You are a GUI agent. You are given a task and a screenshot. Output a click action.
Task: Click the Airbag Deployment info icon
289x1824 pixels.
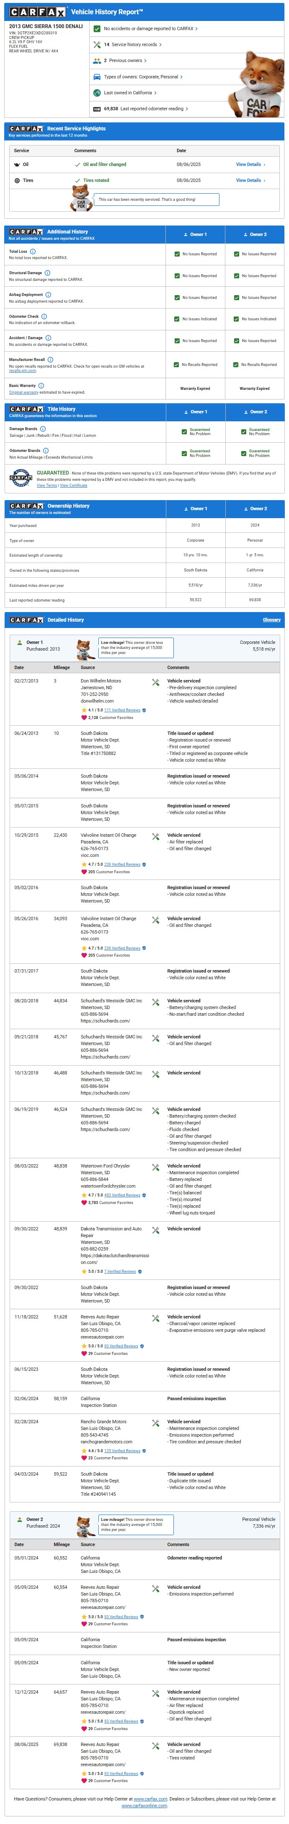[x=48, y=295]
